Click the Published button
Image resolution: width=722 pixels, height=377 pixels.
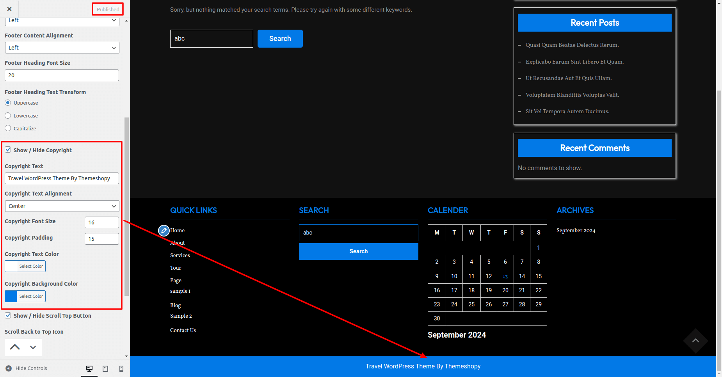(108, 9)
